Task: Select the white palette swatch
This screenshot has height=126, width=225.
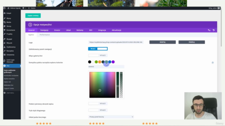Action: pos(93,62)
